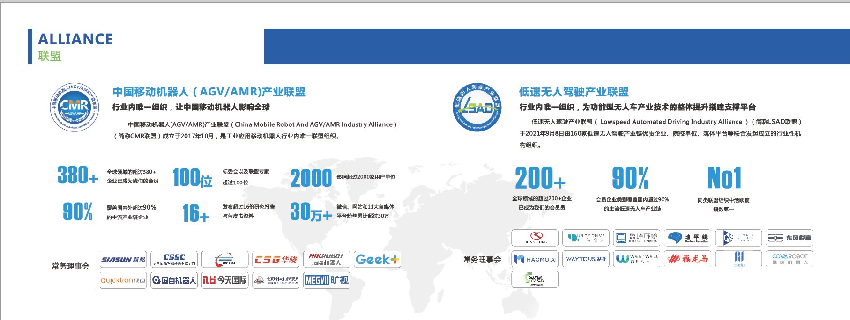850x320 pixels.
Task: Select the MTD logo tile
Action: click(x=225, y=259)
